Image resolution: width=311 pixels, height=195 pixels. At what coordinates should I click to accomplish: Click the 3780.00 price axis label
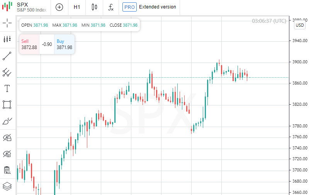tap(300, 126)
